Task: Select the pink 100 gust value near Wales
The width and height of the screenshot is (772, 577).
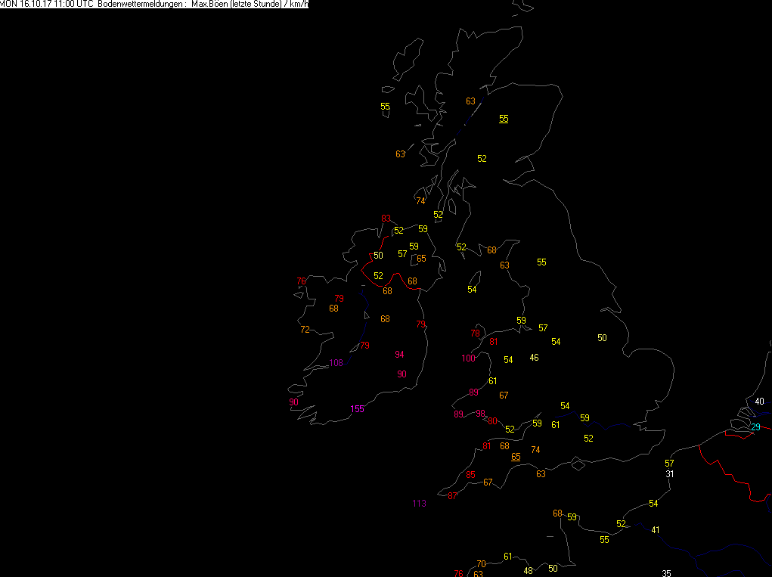Action: (468, 358)
